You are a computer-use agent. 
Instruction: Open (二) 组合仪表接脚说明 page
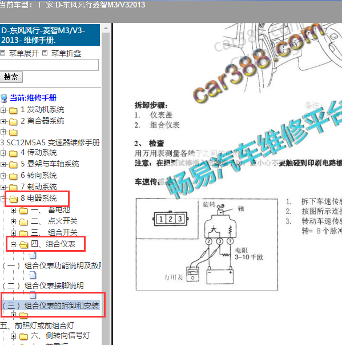tap(43, 285)
